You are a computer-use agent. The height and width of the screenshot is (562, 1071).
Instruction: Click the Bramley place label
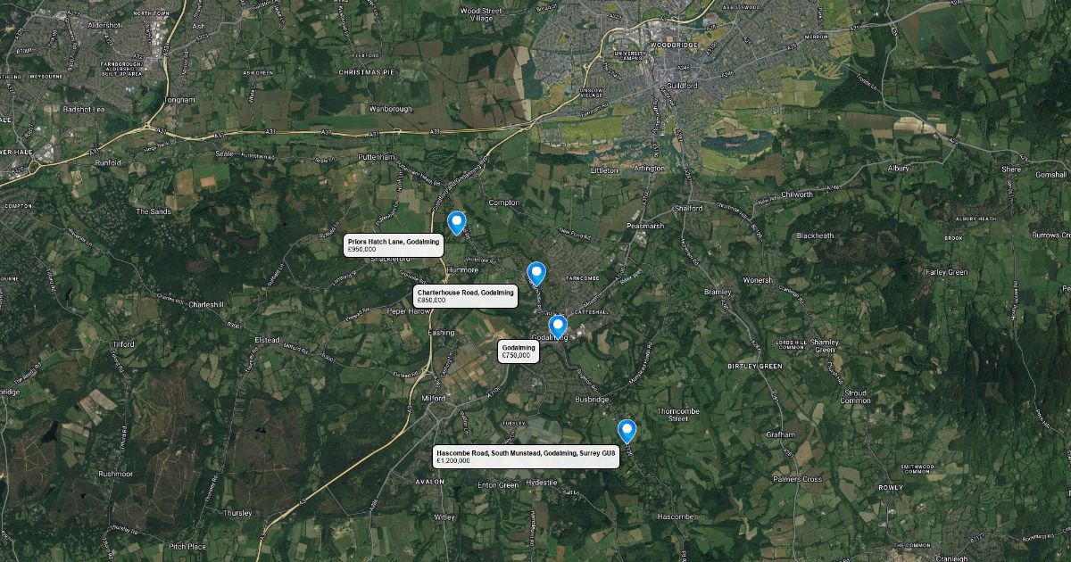pyautogui.click(x=718, y=292)
